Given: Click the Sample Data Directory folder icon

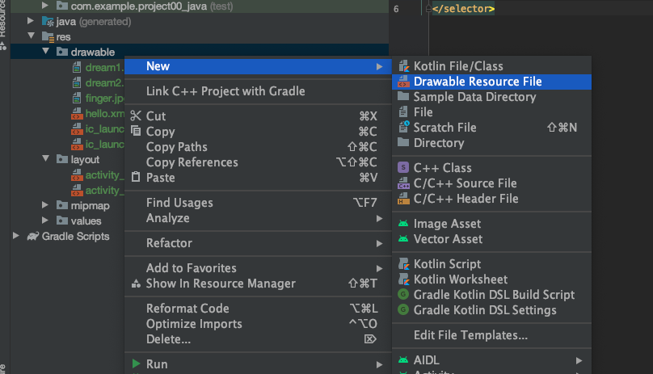Looking at the screenshot, I should [x=403, y=97].
